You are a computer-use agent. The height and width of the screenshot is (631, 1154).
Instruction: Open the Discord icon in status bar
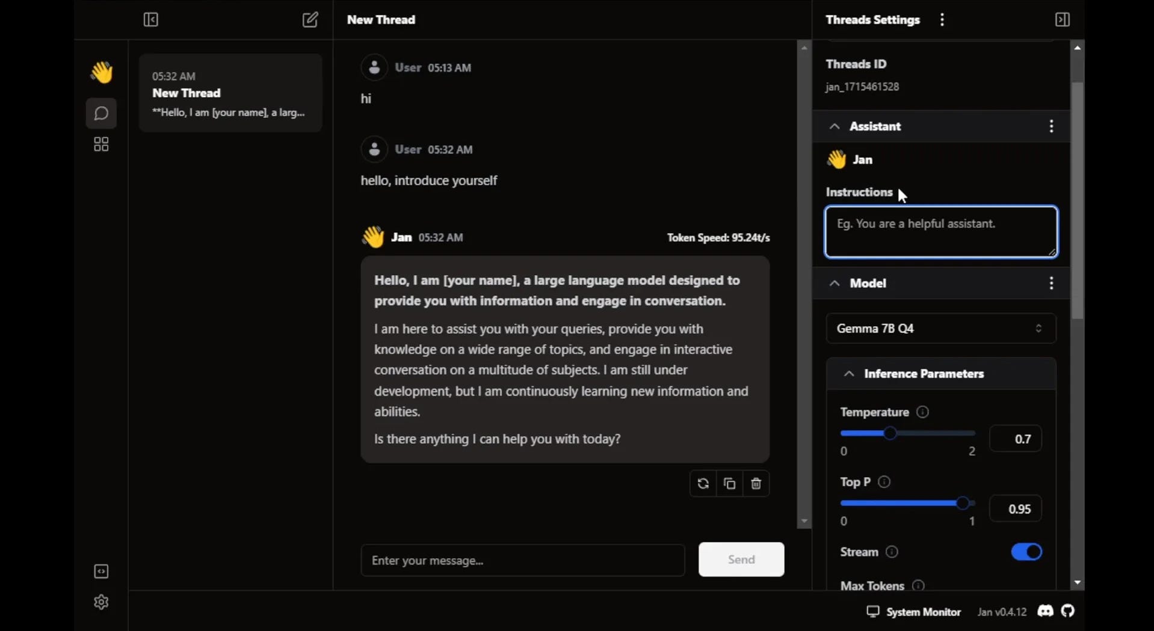pos(1046,611)
